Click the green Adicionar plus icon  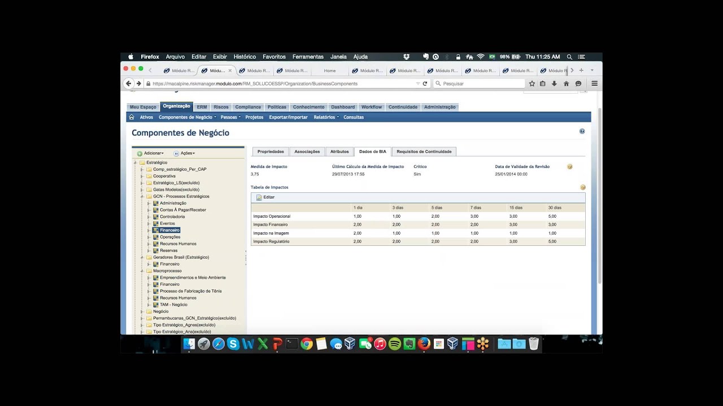click(x=140, y=153)
